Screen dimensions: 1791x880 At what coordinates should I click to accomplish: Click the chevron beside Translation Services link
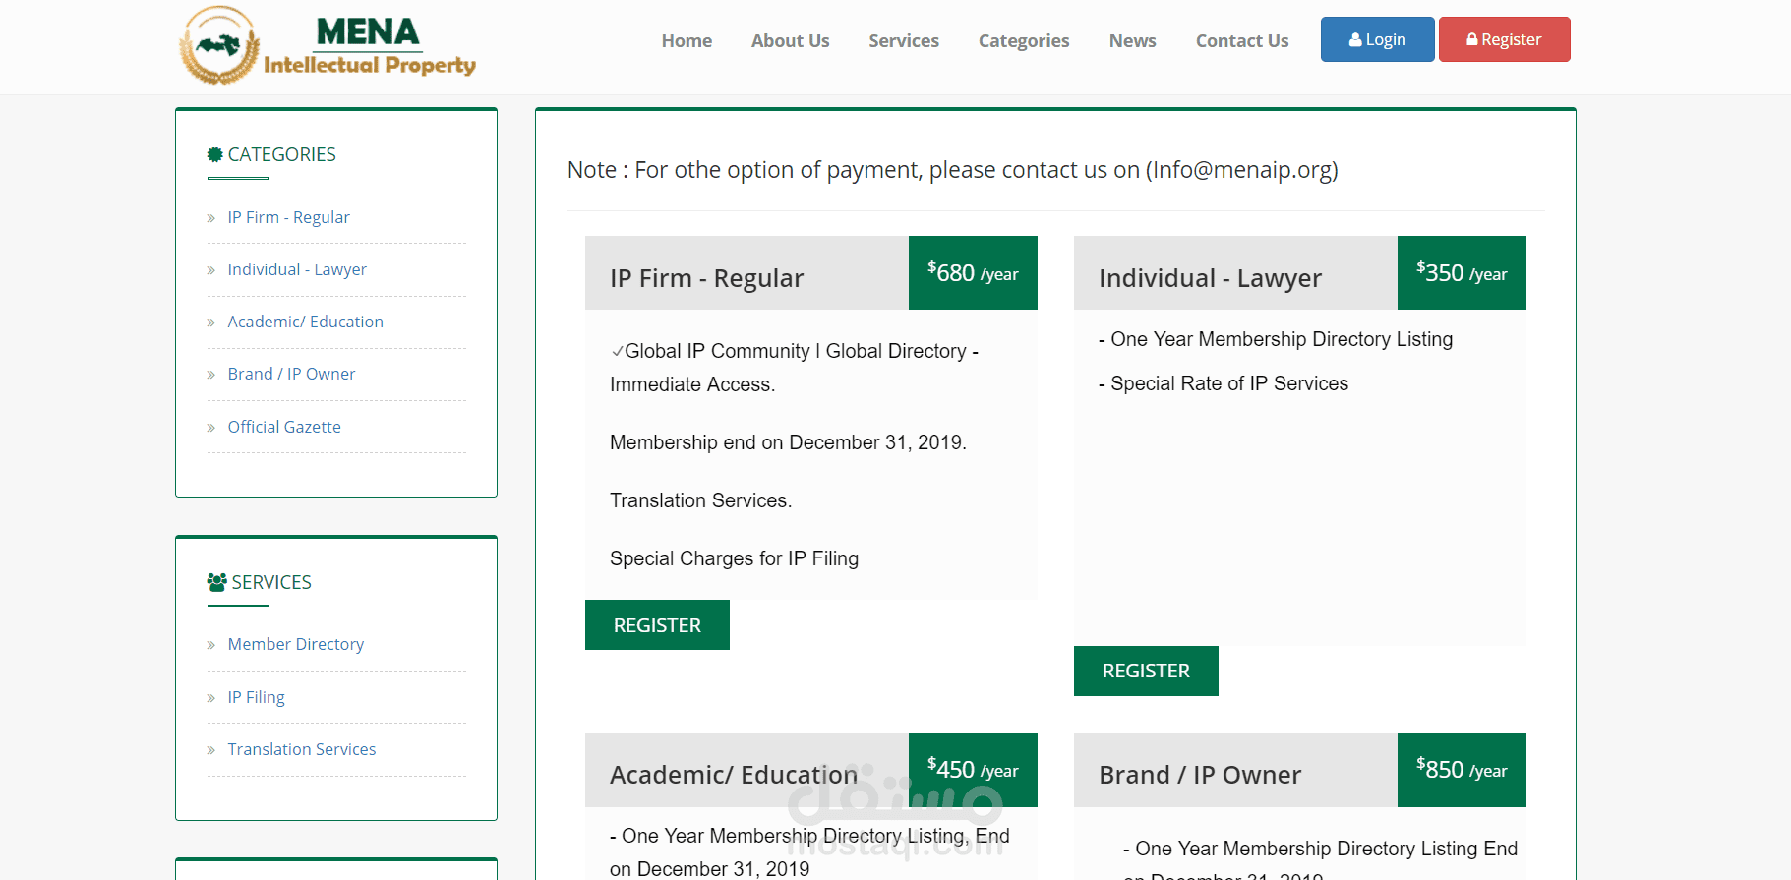click(211, 750)
